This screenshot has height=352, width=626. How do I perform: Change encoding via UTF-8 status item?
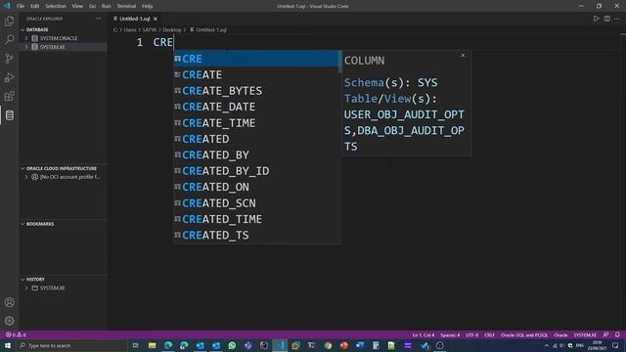pyautogui.click(x=471, y=334)
